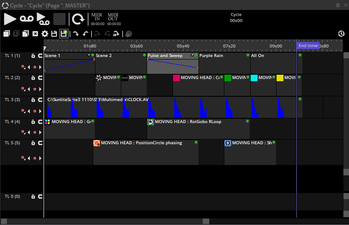This screenshot has width=349, height=225.
Task: Click the Play-and-Record button
Action: pyautogui.click(x=43, y=19)
